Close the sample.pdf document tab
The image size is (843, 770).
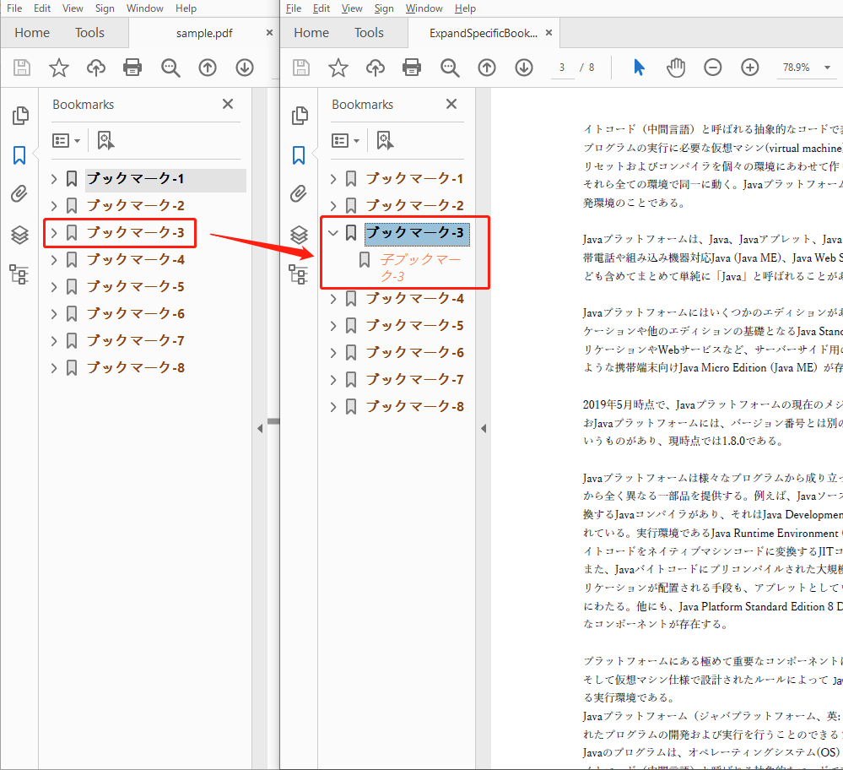tap(269, 33)
